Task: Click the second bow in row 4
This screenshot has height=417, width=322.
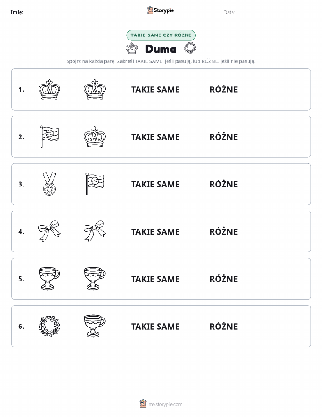Action: click(94, 231)
